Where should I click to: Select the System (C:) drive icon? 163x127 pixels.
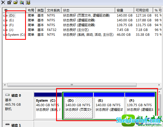5,35
